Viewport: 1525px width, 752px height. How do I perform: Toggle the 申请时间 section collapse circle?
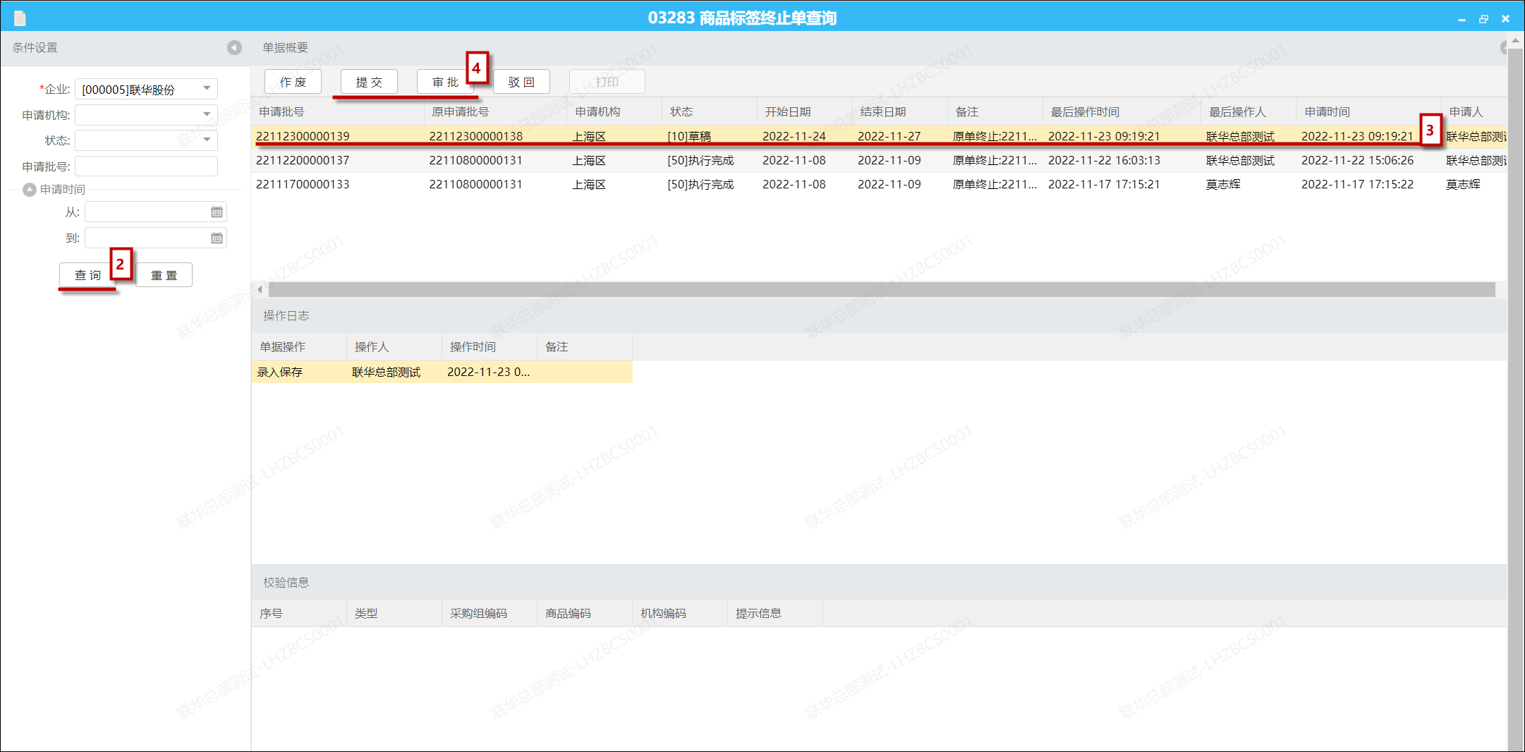[x=30, y=190]
